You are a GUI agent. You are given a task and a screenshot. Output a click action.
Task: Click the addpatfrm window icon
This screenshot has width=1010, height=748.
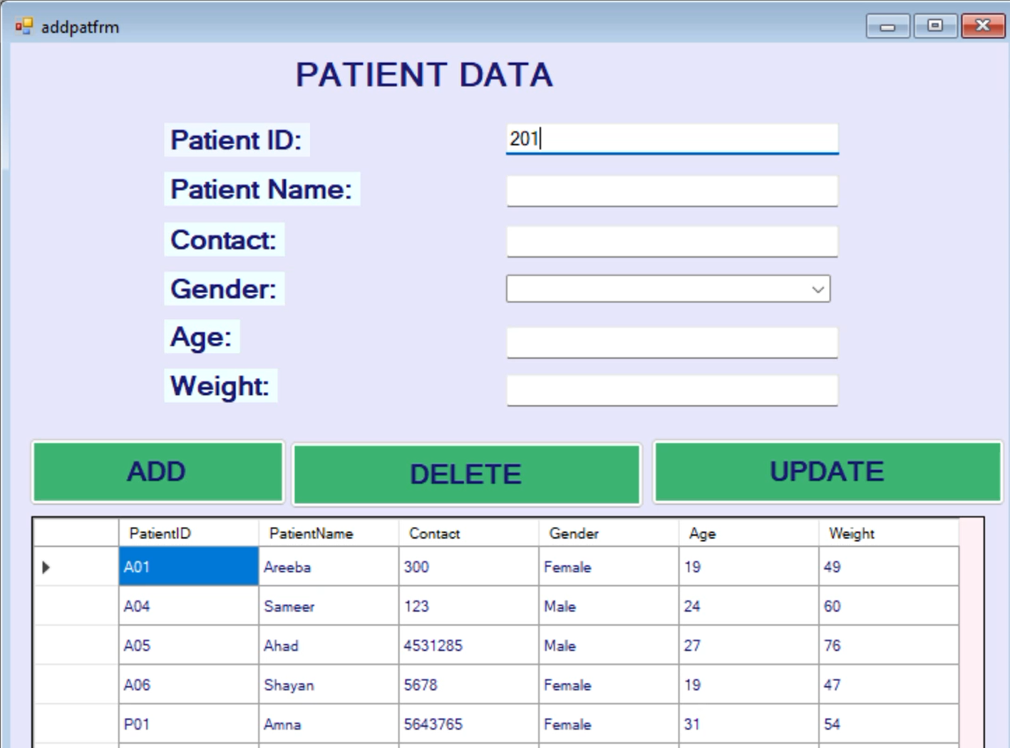point(24,26)
